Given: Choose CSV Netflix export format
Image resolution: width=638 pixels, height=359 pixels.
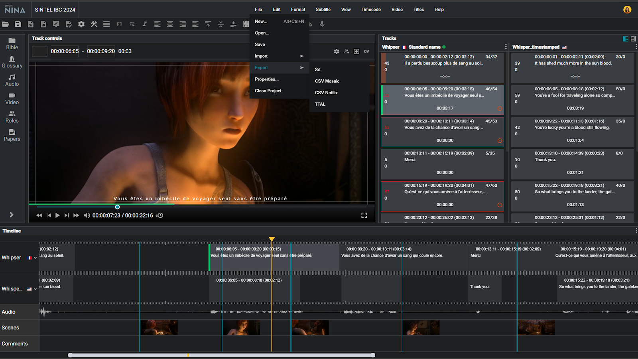Looking at the screenshot, I should (326, 93).
